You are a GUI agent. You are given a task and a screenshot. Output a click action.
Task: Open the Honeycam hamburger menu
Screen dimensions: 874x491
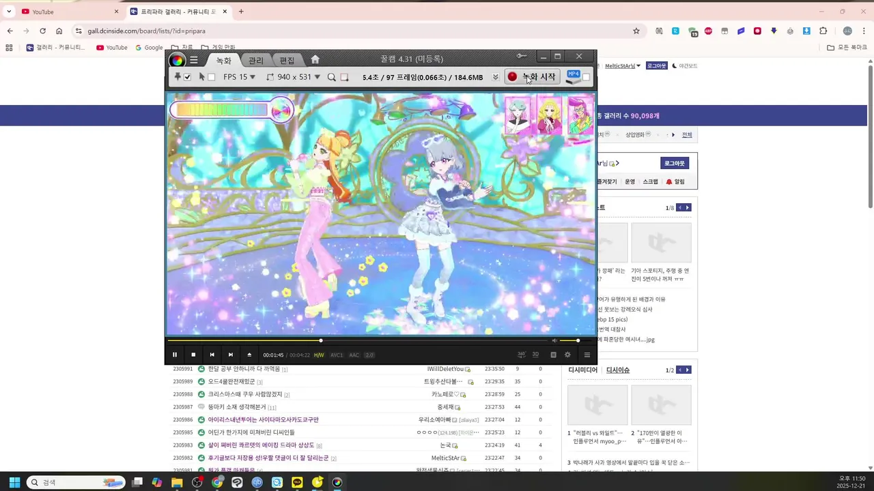tap(194, 60)
